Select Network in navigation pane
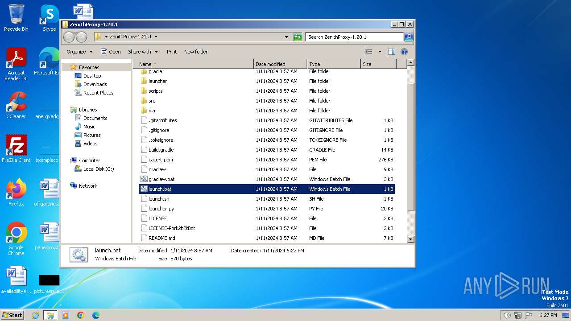The height and width of the screenshot is (321, 571). click(x=88, y=186)
